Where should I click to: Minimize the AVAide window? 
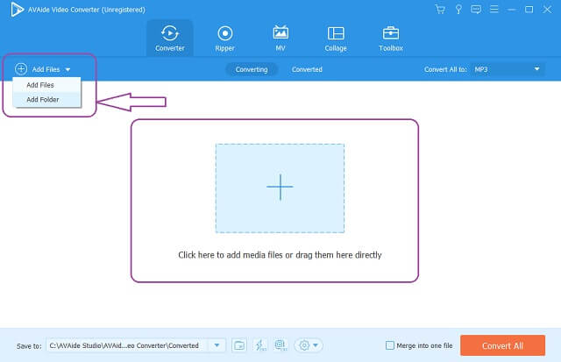click(x=512, y=10)
